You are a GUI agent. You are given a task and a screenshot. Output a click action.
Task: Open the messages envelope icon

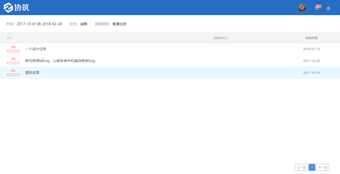tap(317, 8)
